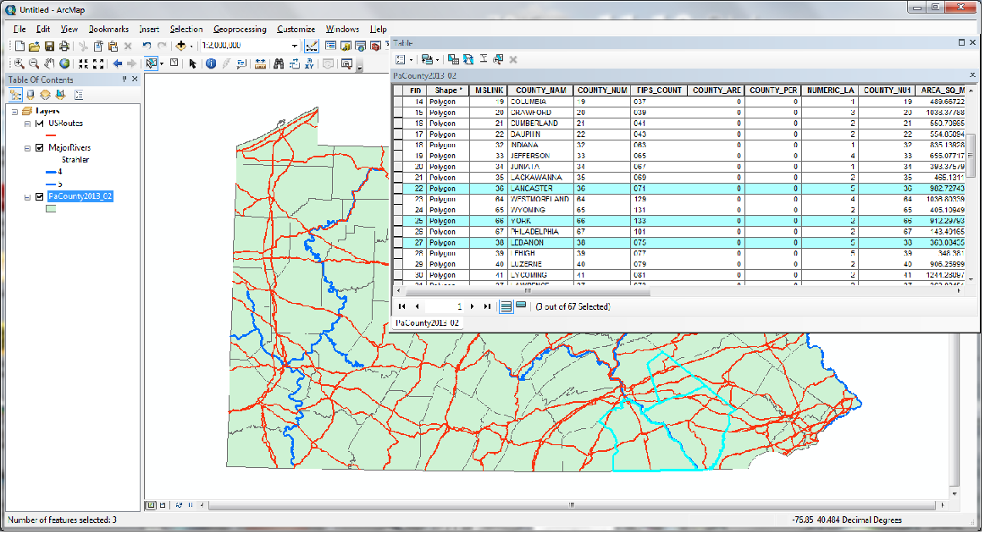
Task: Collapse the PaCounty2013_02 layer legend
Action: 27,198
